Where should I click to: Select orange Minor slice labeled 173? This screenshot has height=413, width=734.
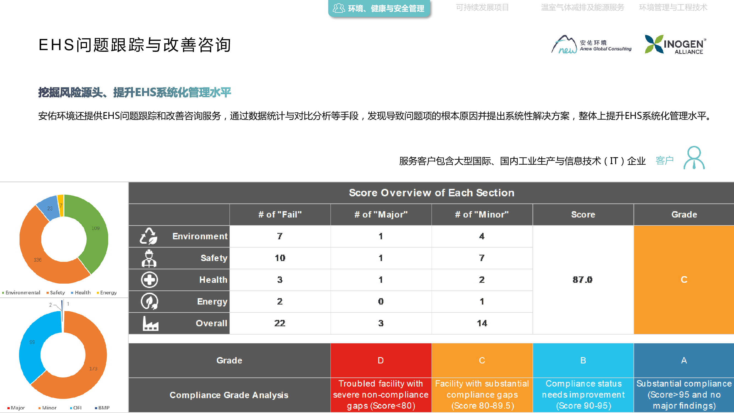[93, 369]
